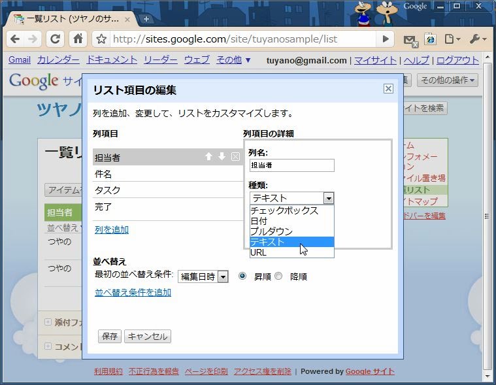Move 担当者 column up with the arrow

click(x=208, y=157)
